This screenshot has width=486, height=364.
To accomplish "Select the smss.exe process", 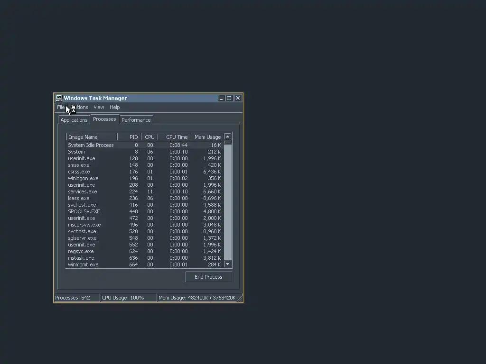I will [x=145, y=165].
